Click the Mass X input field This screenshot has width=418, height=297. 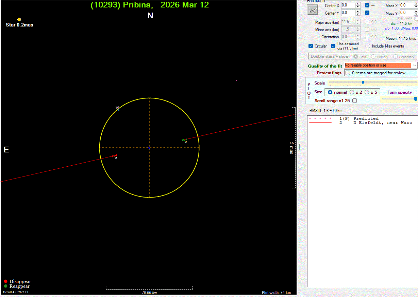tap(406, 5)
